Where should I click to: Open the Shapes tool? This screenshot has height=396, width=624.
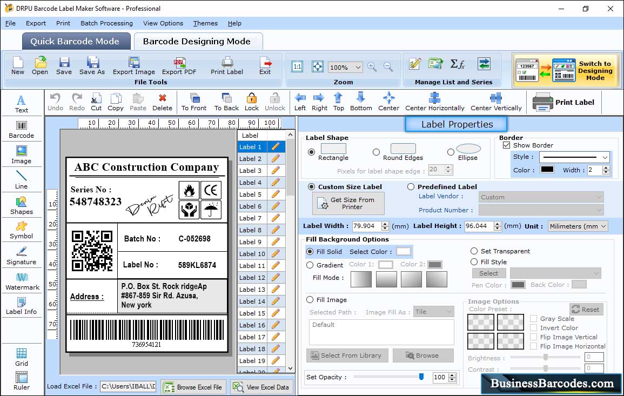[22, 205]
